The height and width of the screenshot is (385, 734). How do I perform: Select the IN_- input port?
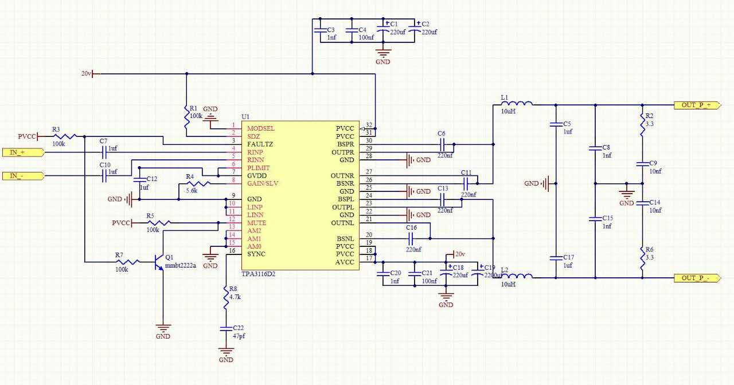pos(23,175)
